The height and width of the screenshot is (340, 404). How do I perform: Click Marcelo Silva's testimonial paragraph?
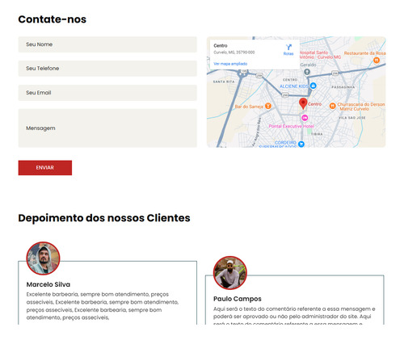[103, 306]
